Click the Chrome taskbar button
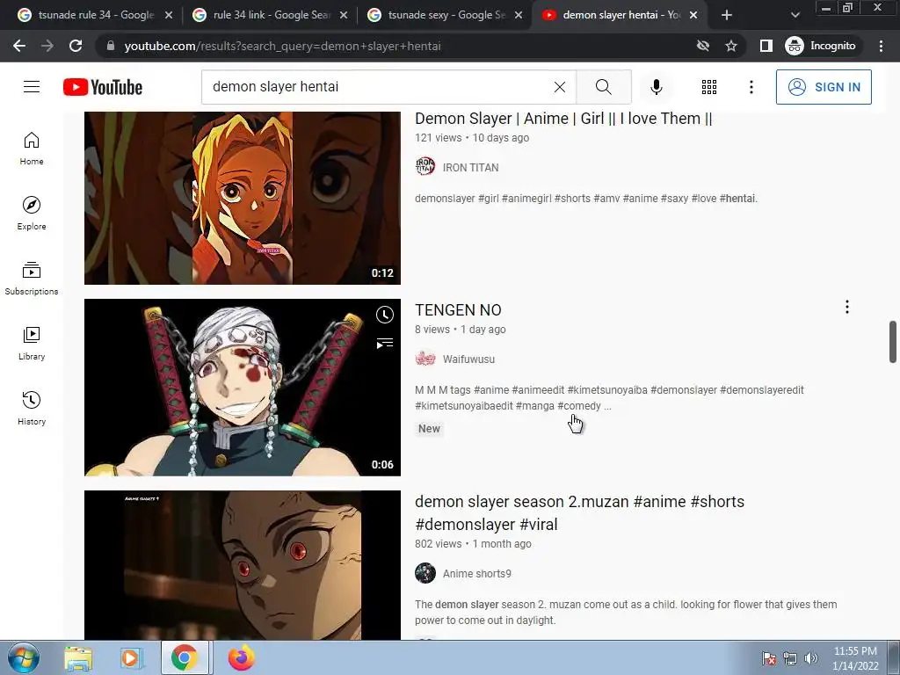900x675 pixels. [x=185, y=658]
